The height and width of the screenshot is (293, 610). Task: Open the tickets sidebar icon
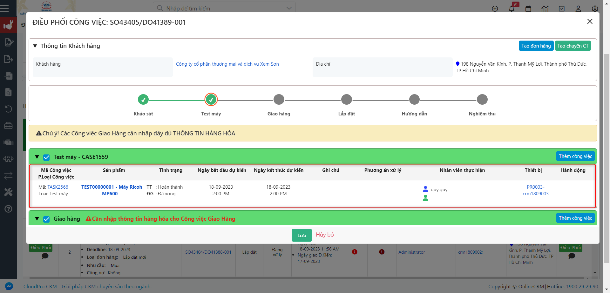pyautogui.click(x=8, y=142)
